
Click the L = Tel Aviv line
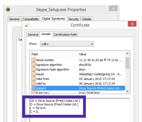(38, 108)
